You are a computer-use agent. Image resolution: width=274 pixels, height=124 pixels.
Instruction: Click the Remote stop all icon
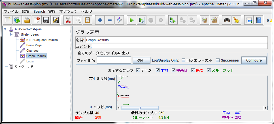pyautogui.click(x=182, y=20)
